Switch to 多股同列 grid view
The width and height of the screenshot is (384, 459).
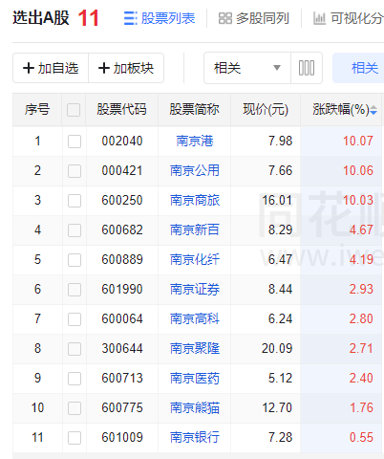click(x=254, y=18)
